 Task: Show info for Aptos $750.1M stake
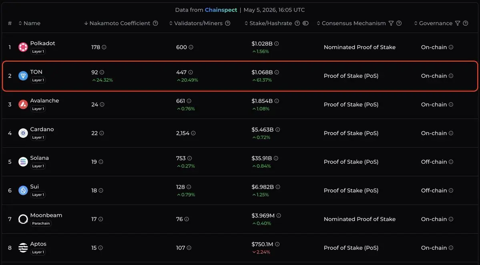pos(277,244)
